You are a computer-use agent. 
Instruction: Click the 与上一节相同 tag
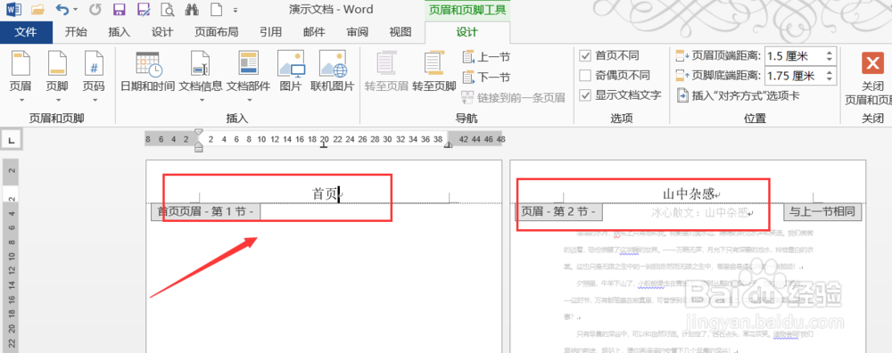(x=822, y=211)
